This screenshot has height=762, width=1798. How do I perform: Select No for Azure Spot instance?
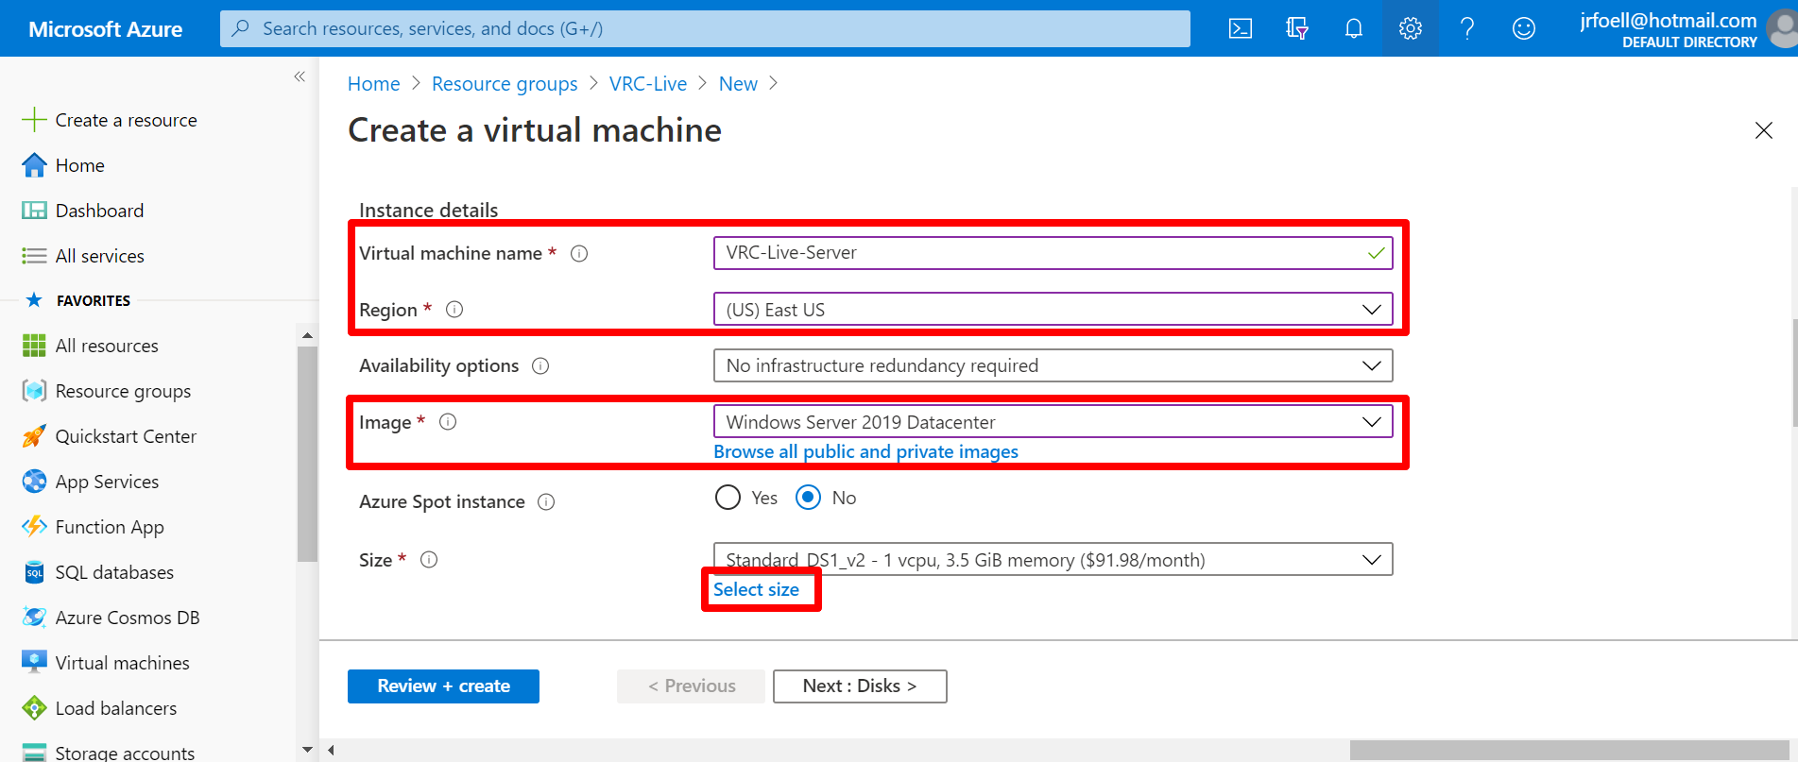click(808, 498)
